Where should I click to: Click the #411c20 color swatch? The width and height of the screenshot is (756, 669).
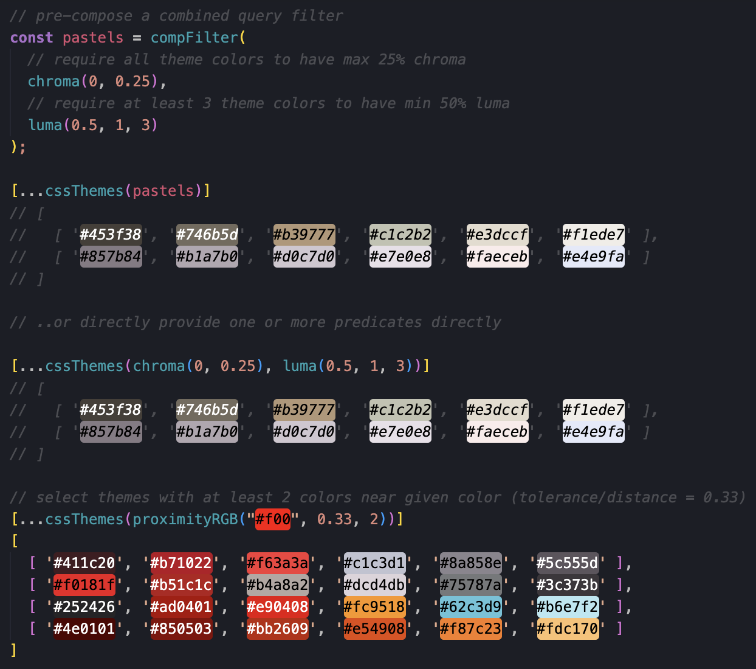(x=84, y=563)
